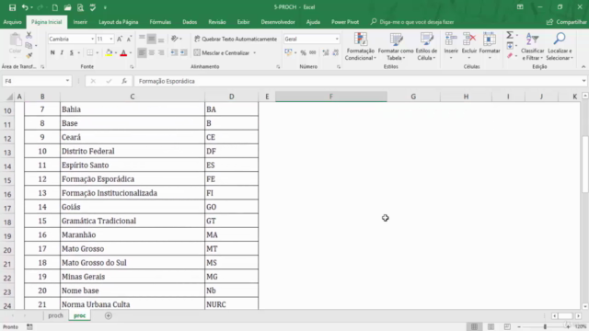Switch to the Inserir tab

80,22
